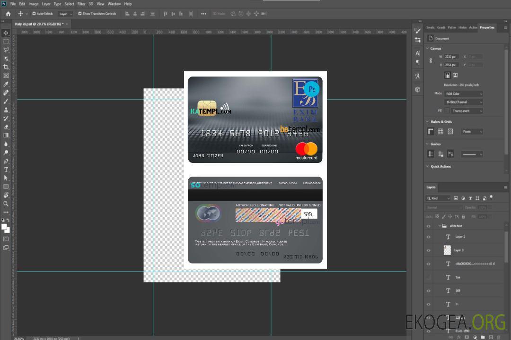Image resolution: width=511 pixels, height=340 pixels.
Task: Select the Hand tool
Action: pos(6,195)
